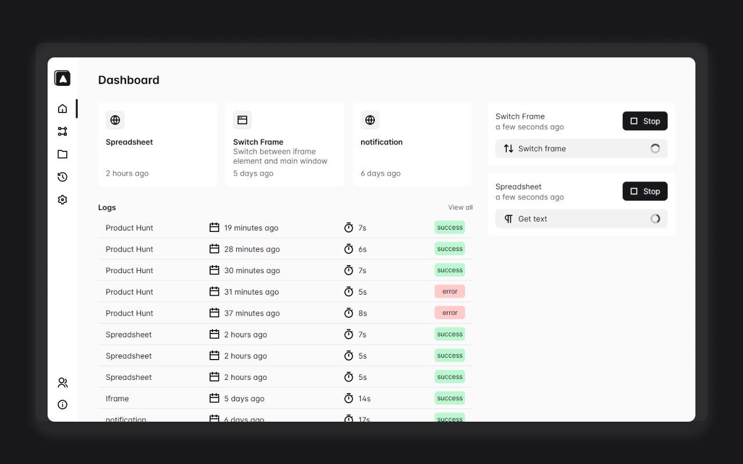
Task: Stop the running Spreadsheet workflow
Action: (x=645, y=191)
